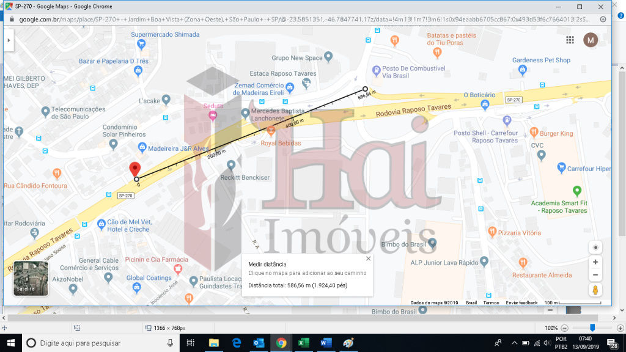
Task: Open ALP Junior Lava Rápido pin
Action: [484, 262]
